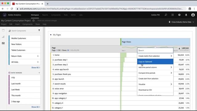Click the context menu Search field
The width and height of the screenshot is (197, 111).
pos(155,50)
